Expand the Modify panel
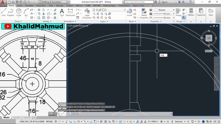This screenshot has height=124, width=221. (x=47, y=21)
